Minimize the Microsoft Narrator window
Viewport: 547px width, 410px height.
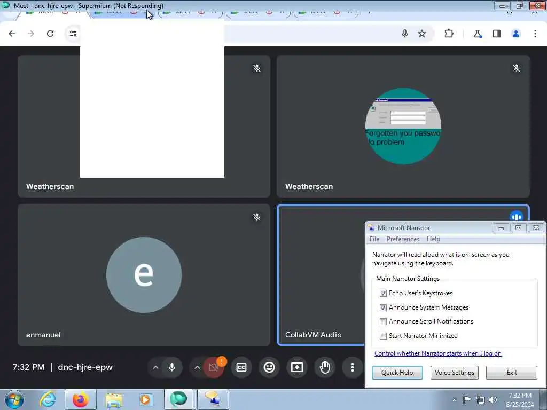point(501,228)
